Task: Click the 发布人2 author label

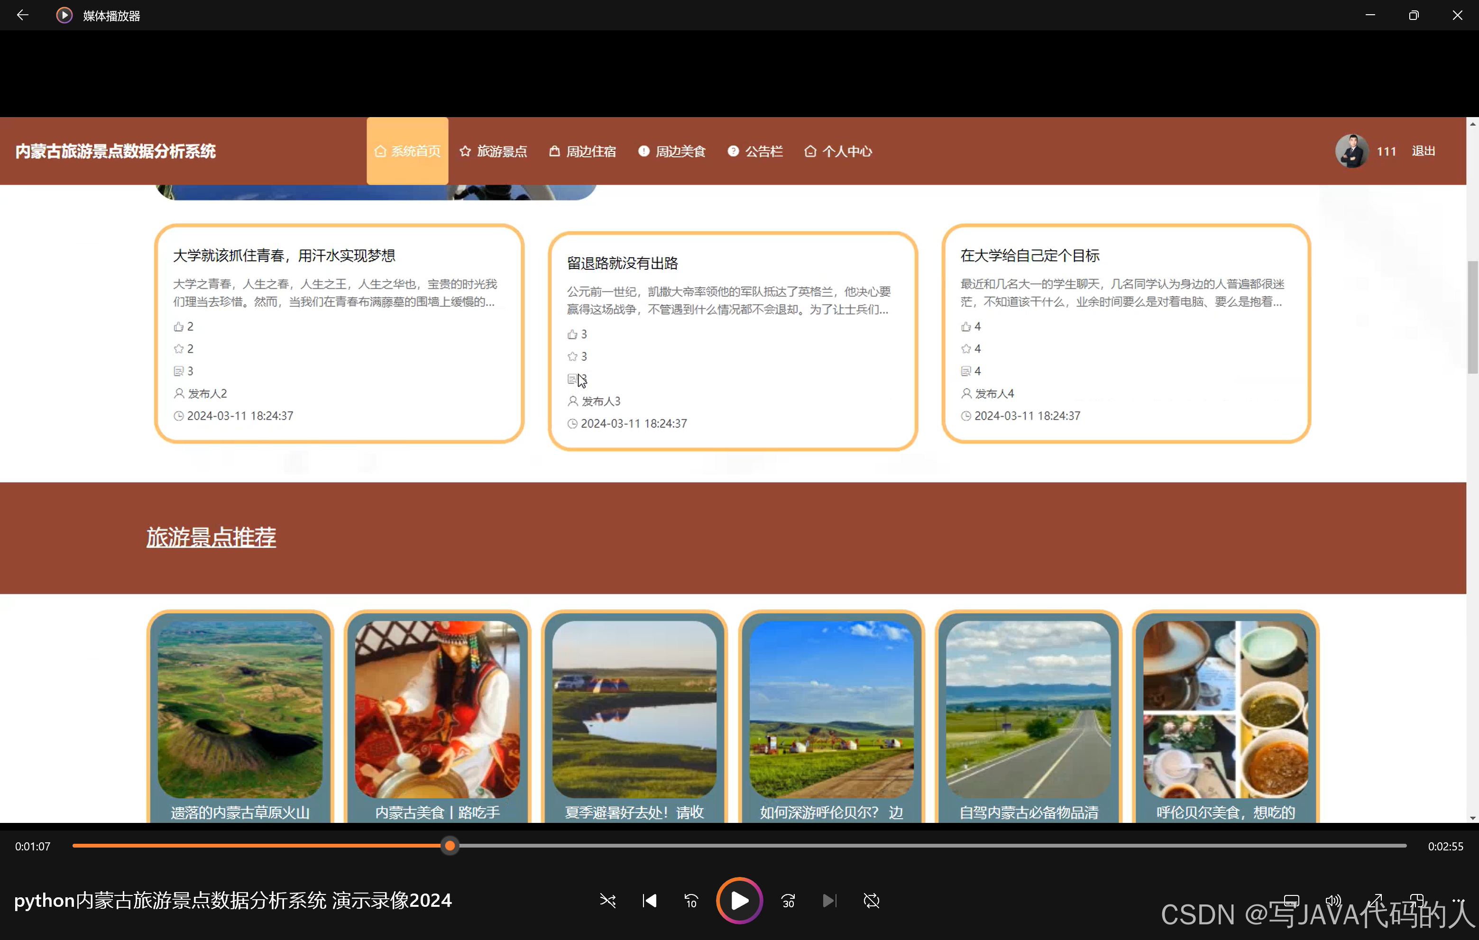Action: [x=207, y=393]
